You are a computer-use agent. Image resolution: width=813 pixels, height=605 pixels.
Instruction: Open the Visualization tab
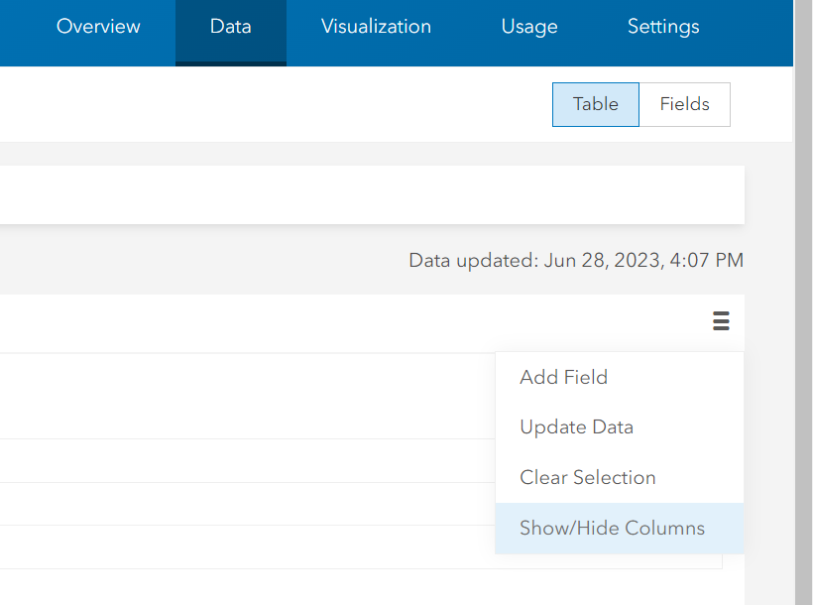pos(376,27)
